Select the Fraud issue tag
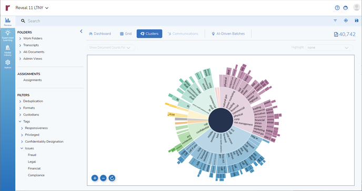Screen dimensions: 362x191 pos(32,155)
